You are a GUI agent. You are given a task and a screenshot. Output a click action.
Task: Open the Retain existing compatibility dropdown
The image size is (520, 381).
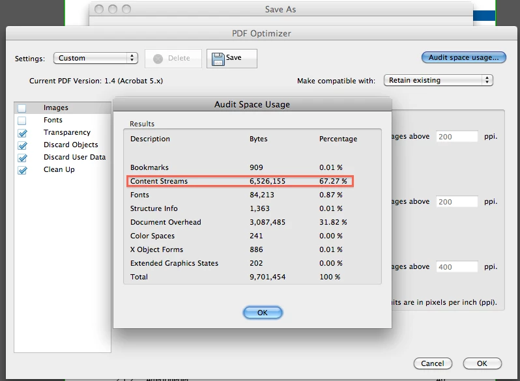click(439, 80)
